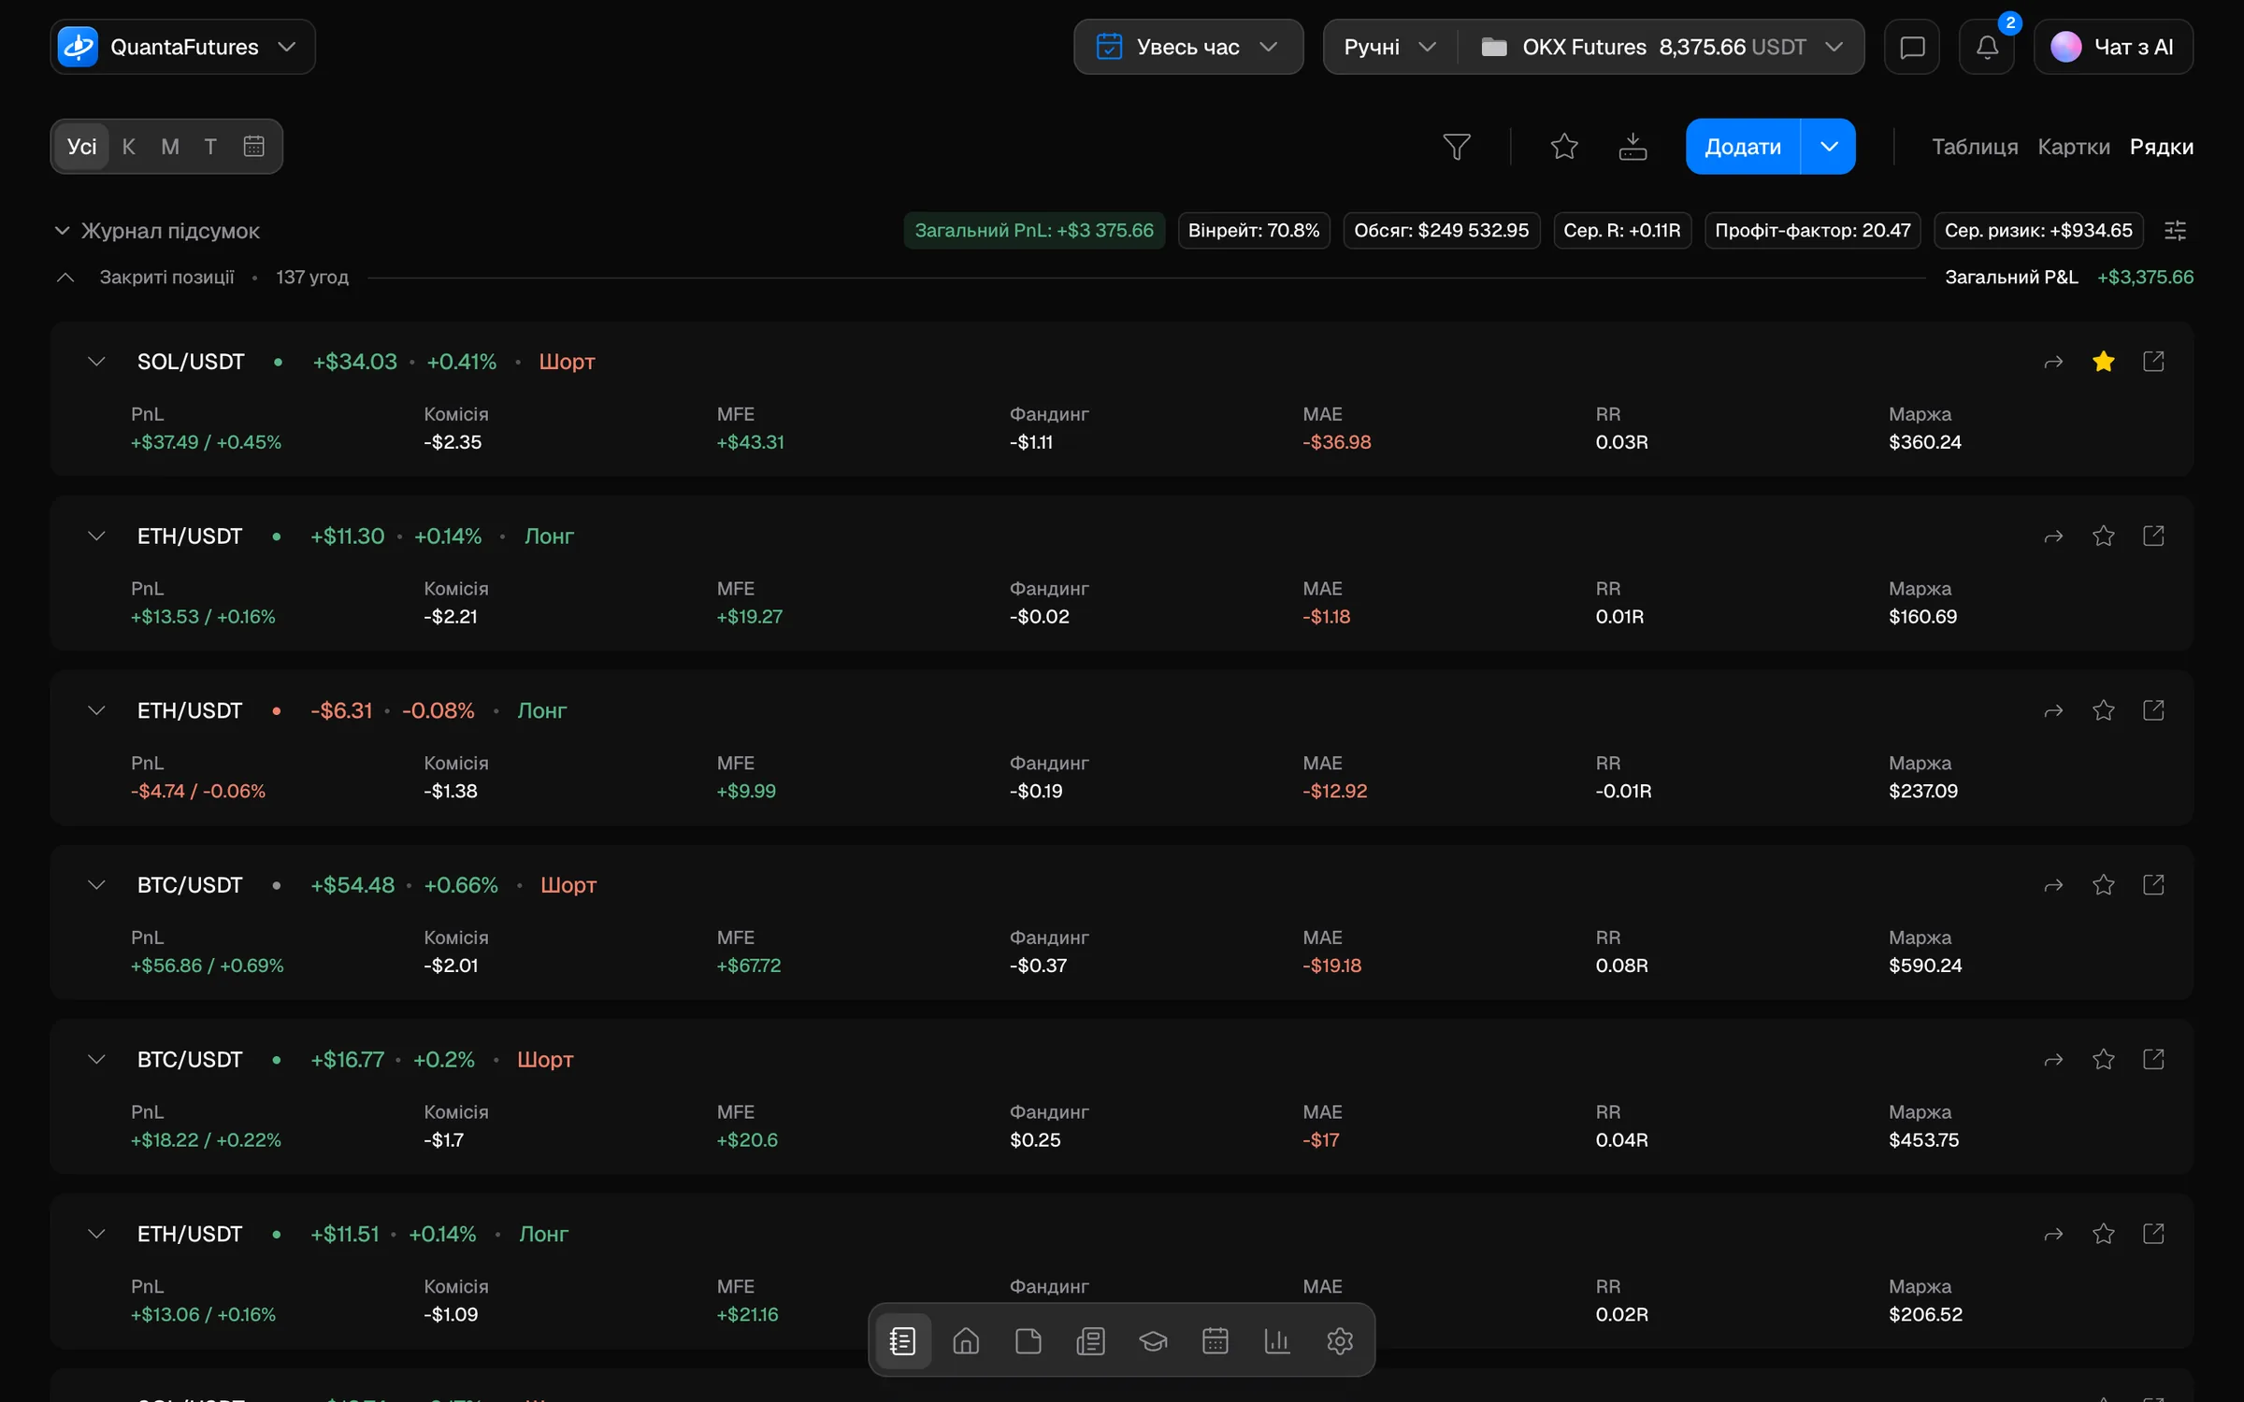The width and height of the screenshot is (2244, 1402).
Task: Share the SOL/USDT trade
Action: point(2053,362)
